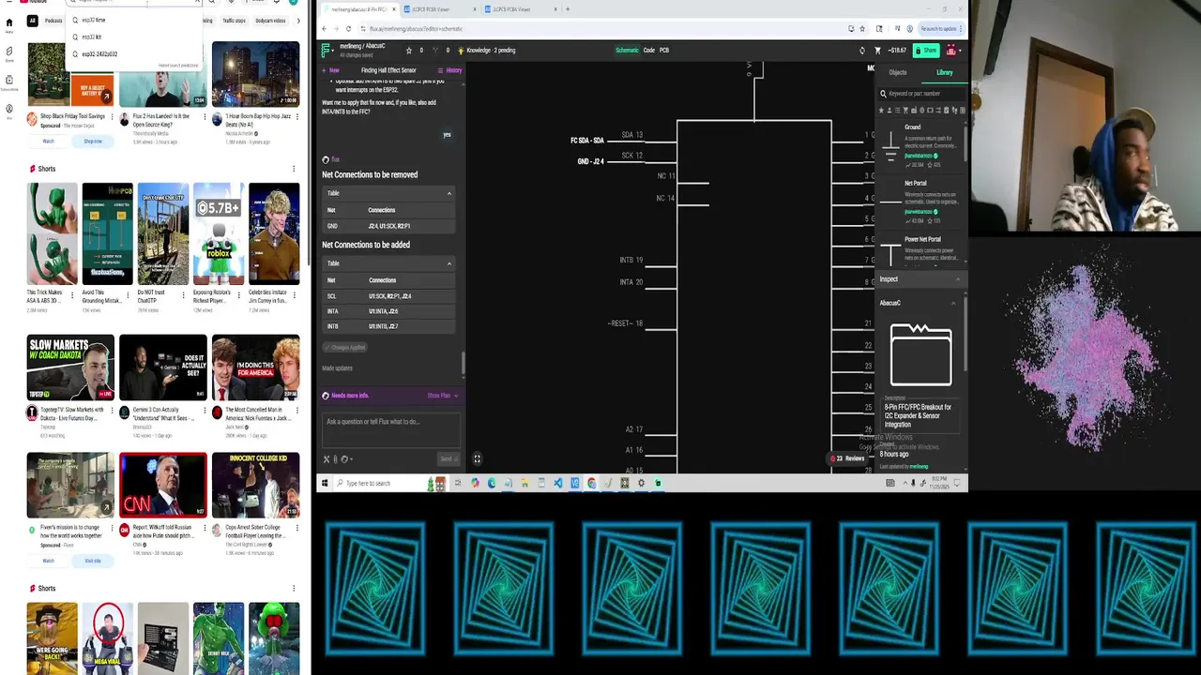The height and width of the screenshot is (675, 1201).
Task: Open the Library panel tab
Action: pyautogui.click(x=944, y=72)
